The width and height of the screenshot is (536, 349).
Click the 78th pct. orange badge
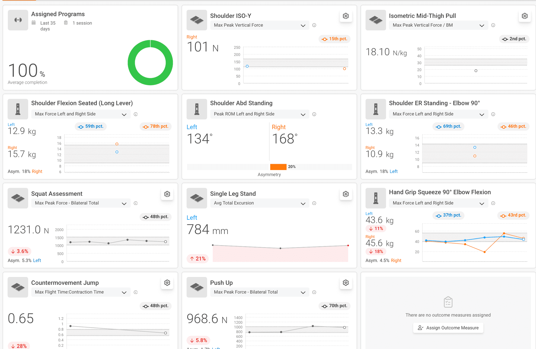point(155,126)
